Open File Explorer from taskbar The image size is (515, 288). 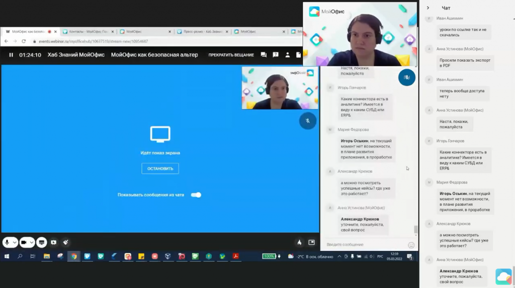[47, 256]
